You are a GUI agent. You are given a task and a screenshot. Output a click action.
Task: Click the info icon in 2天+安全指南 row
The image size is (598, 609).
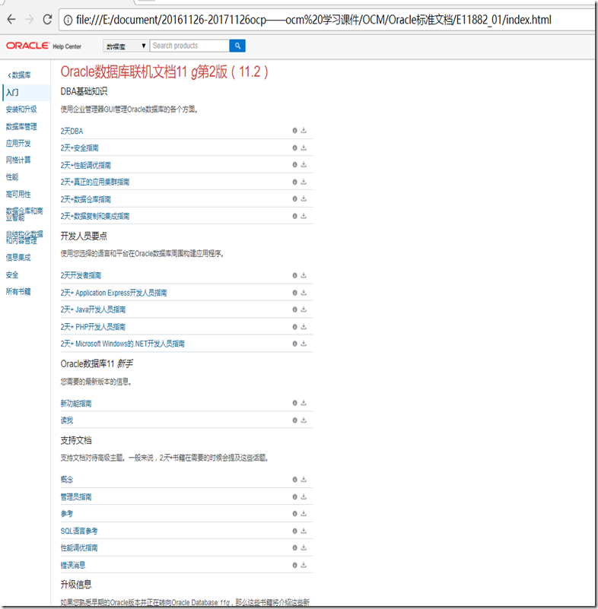294,148
